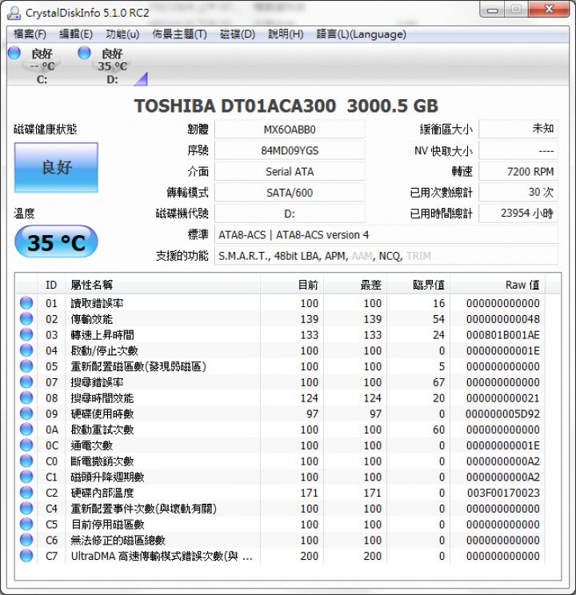The image size is (576, 595).
Task: Click status orb of 03 轉速上昇時間
Action: pos(26,334)
